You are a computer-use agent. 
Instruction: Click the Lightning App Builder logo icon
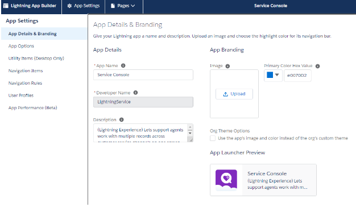click(x=6, y=6)
